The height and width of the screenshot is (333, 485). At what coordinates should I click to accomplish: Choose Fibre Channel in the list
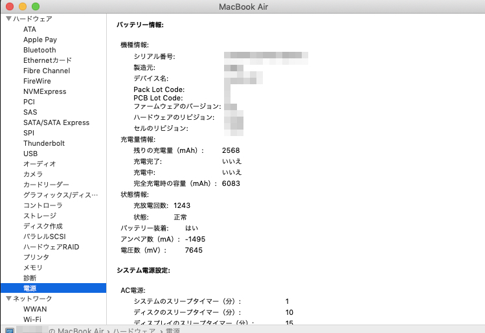click(47, 71)
